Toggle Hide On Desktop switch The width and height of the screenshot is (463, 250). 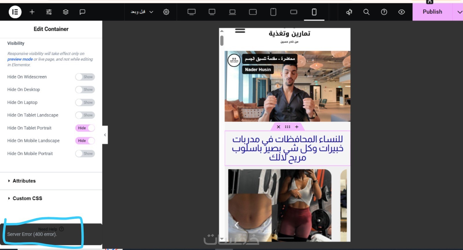coord(85,90)
